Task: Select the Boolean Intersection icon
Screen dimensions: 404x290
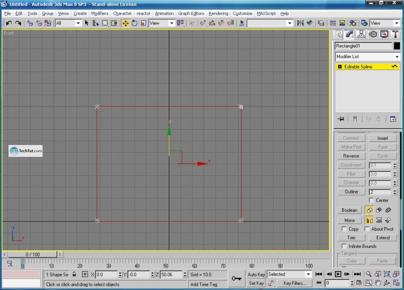Action: [x=388, y=210]
